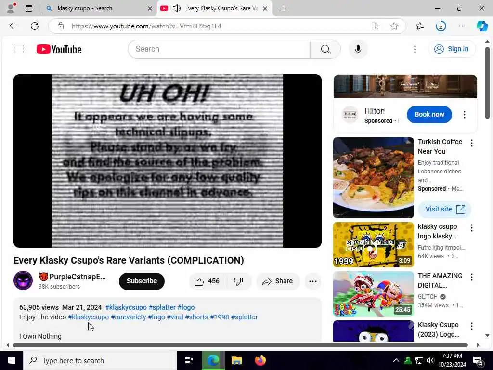View site information lock icon
493x370 pixels.
coord(61,26)
